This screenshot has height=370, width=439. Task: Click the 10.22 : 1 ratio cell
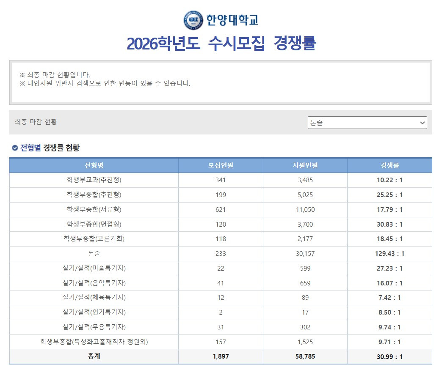[x=390, y=180]
